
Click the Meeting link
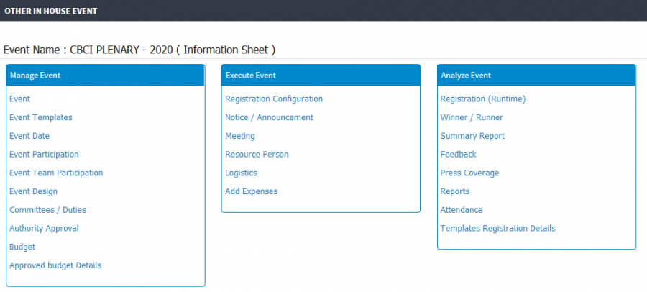tap(240, 136)
